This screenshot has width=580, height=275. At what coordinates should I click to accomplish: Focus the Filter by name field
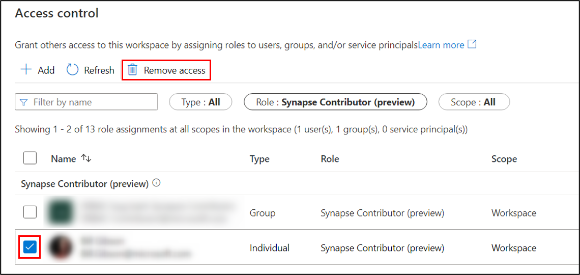(x=86, y=102)
